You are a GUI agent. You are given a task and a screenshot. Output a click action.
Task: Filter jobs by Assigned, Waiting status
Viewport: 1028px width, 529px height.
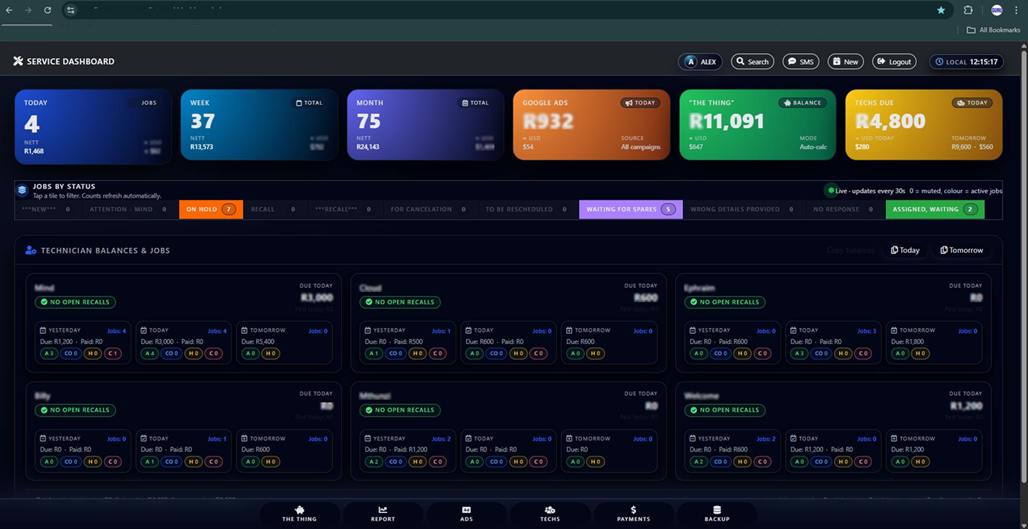pos(935,209)
